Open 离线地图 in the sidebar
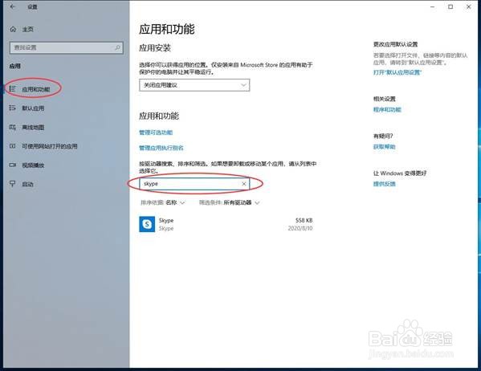The height and width of the screenshot is (371, 481). pos(33,128)
